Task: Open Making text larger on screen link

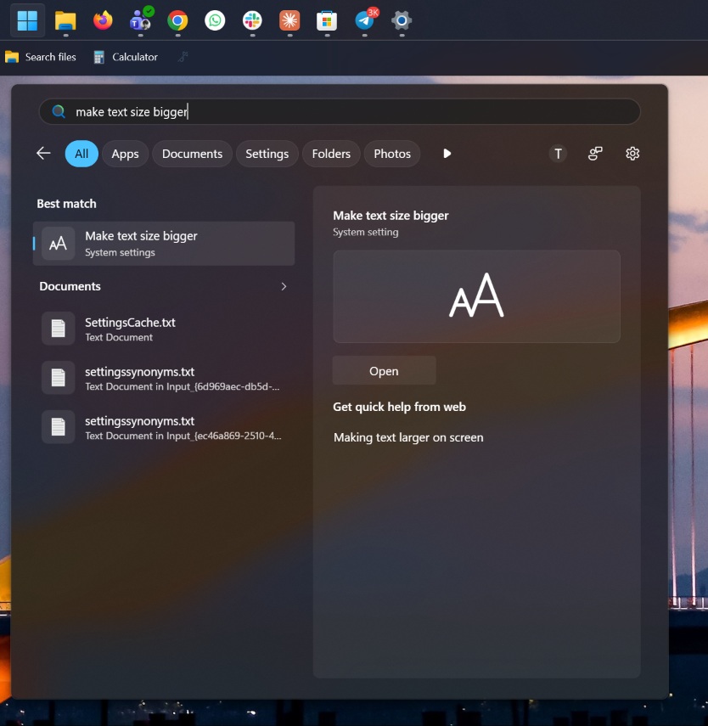Action: [408, 437]
